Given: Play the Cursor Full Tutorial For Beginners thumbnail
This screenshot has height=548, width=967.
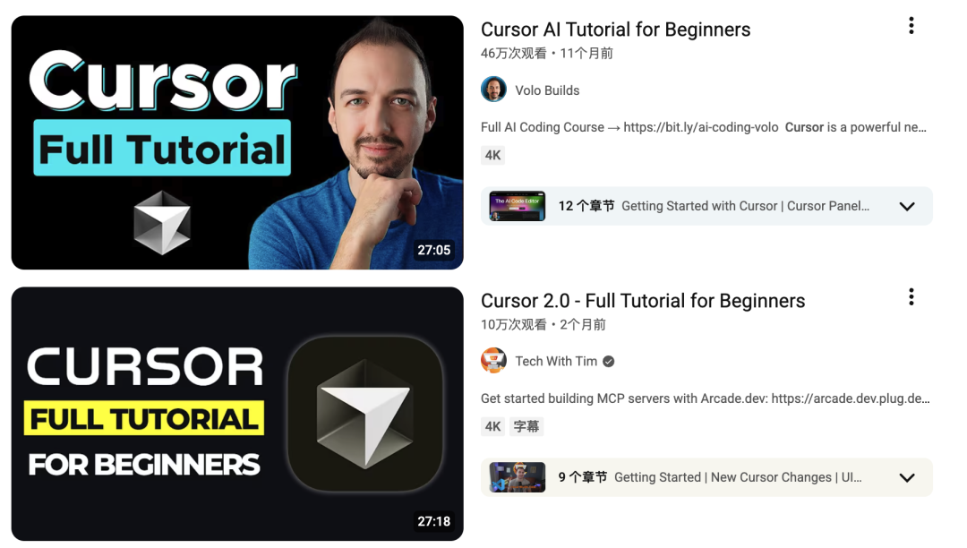Looking at the screenshot, I should (237, 414).
